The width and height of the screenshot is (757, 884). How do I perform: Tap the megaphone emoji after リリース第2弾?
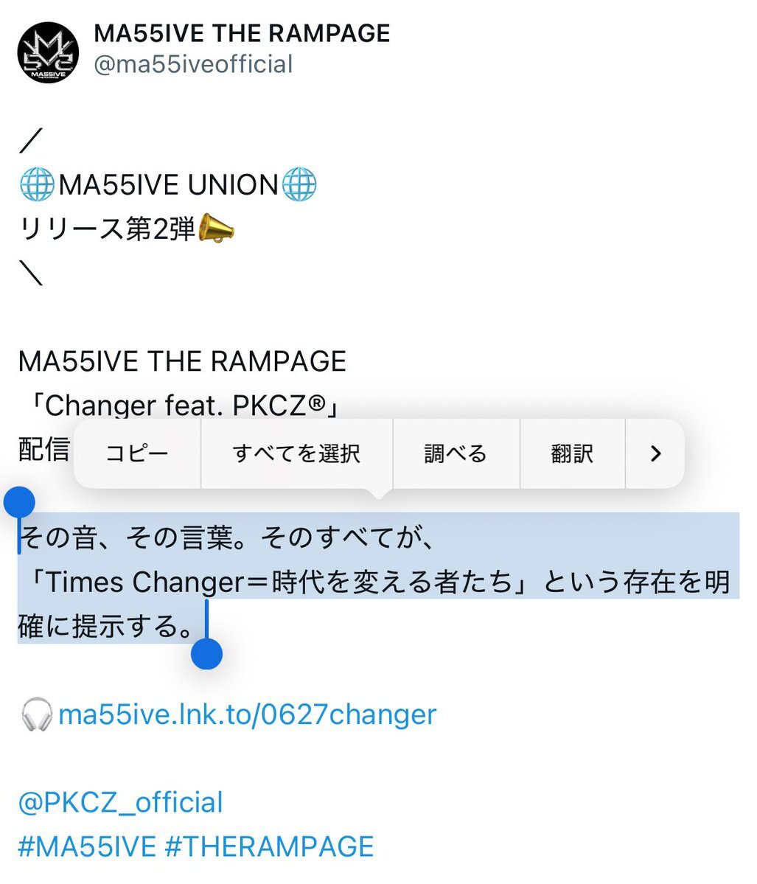tap(217, 229)
